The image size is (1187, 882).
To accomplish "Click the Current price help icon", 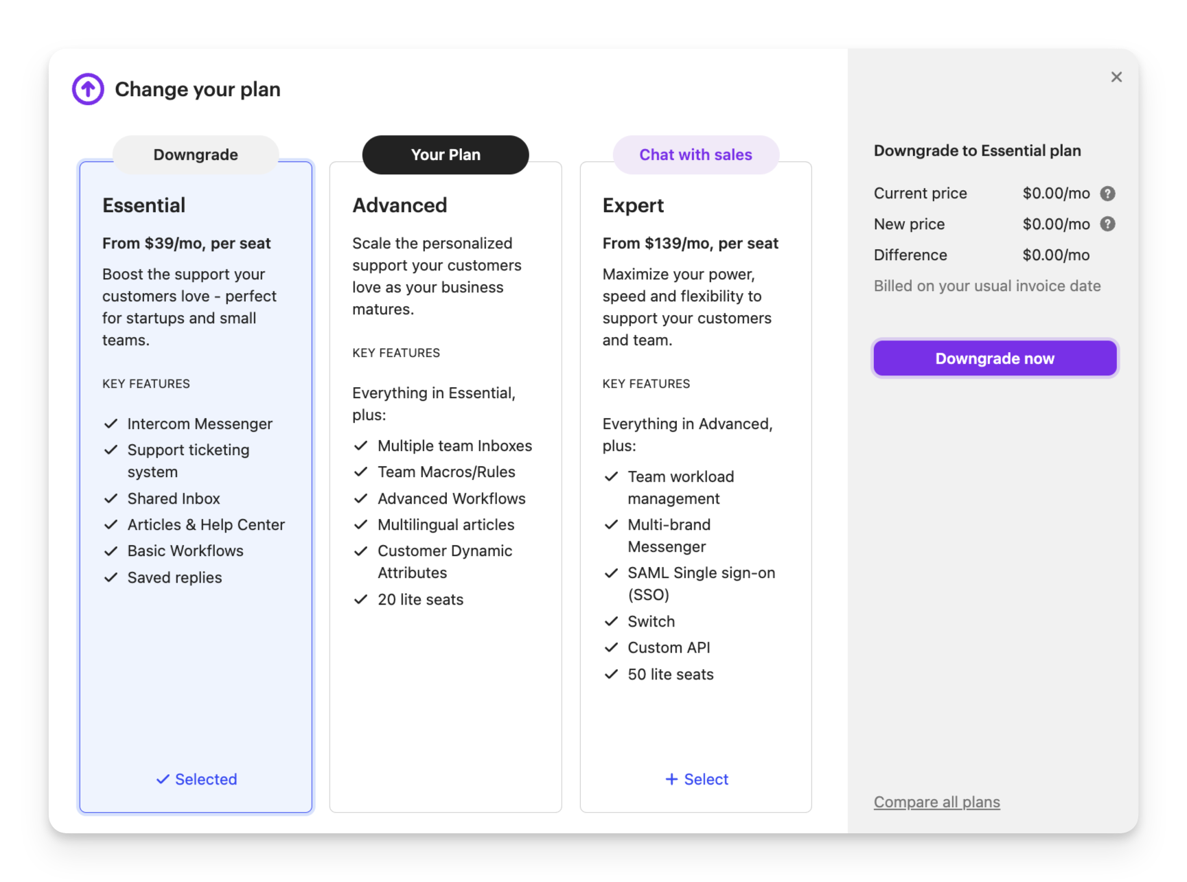I will (x=1107, y=194).
